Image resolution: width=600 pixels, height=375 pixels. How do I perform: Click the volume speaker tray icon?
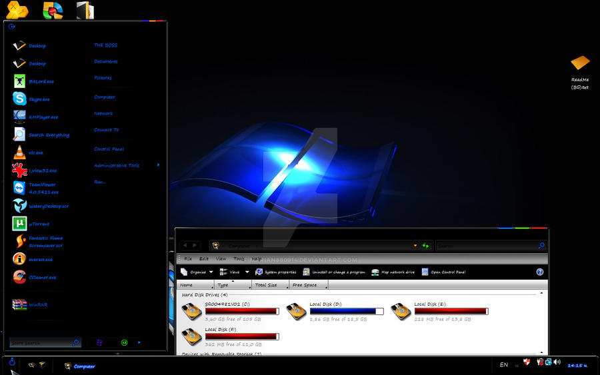coord(557,362)
